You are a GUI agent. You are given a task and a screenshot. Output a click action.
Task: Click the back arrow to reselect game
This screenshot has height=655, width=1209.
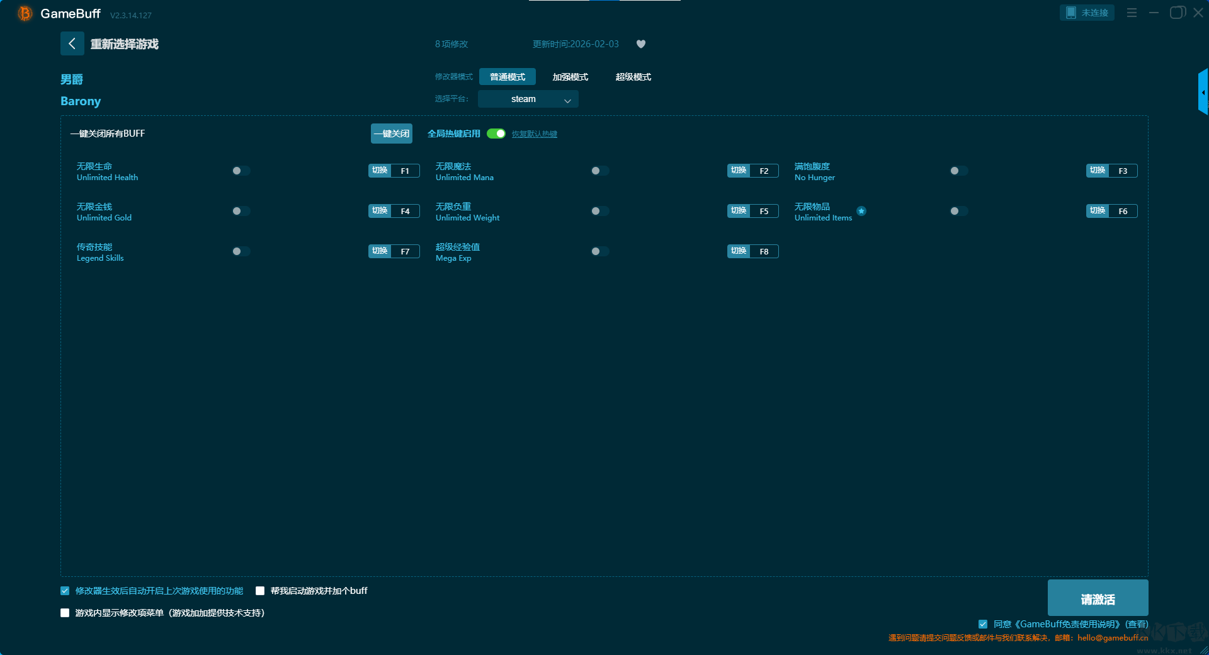coord(72,43)
